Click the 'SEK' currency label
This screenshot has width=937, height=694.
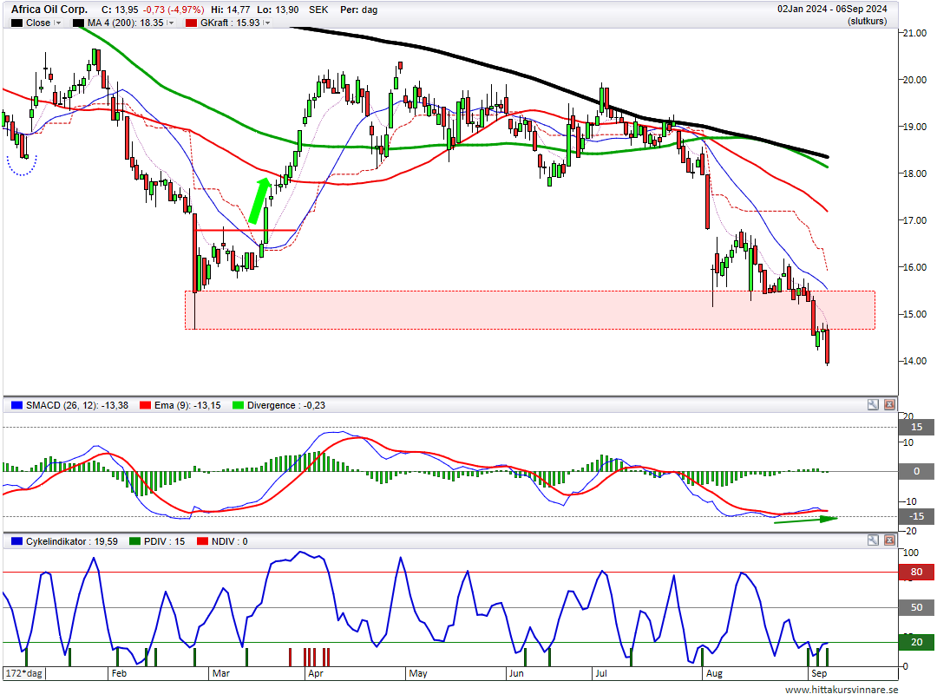coord(318,10)
